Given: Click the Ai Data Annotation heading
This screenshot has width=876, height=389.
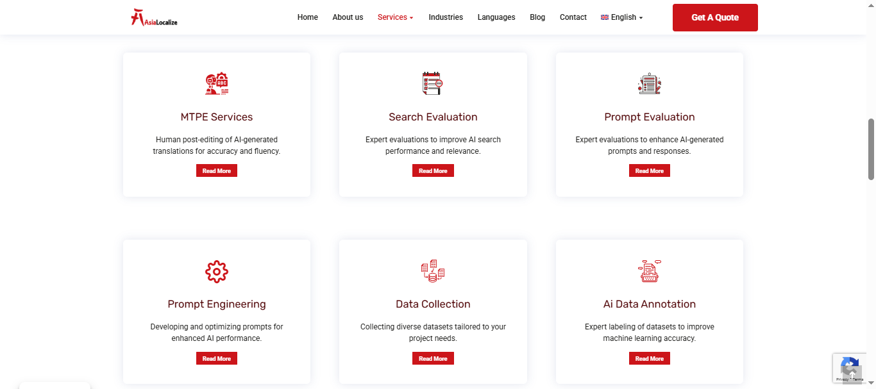Looking at the screenshot, I should tap(650, 304).
